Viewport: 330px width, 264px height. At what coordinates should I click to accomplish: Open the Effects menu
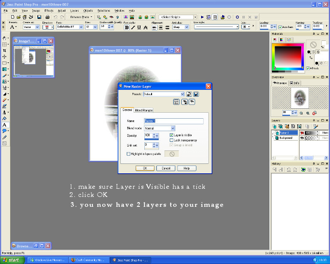tap(49, 10)
